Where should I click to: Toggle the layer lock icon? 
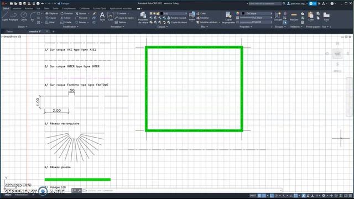[x=158, y=13]
